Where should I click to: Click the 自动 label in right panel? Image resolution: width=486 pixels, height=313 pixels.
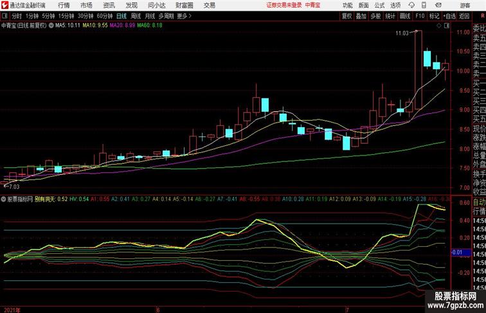479,202
